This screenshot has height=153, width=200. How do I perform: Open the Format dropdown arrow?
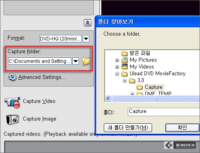click(86, 39)
